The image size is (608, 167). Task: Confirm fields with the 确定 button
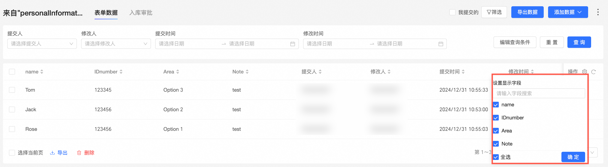[573, 157]
